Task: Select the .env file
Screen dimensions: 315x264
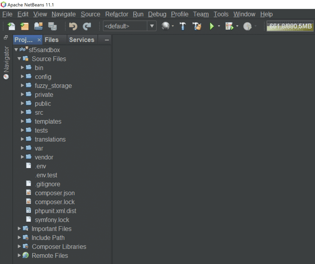Action: [40, 166]
